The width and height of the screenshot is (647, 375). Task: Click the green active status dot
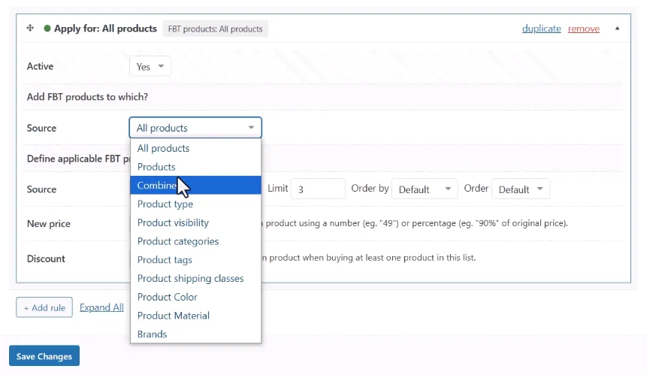[47, 29]
